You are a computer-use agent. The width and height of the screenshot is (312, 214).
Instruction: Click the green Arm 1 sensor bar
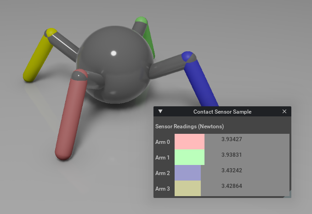(189, 157)
